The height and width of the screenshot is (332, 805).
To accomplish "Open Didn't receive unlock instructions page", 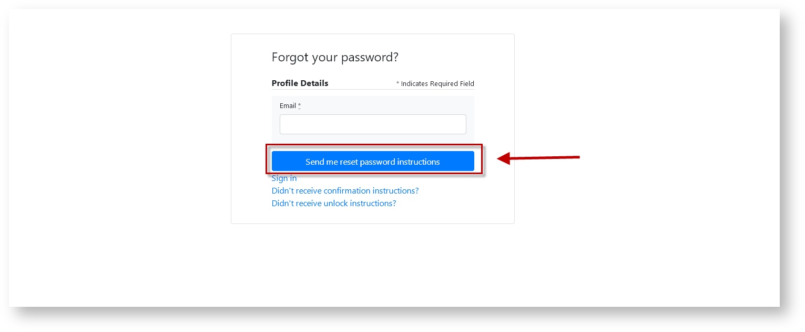I will (x=334, y=204).
